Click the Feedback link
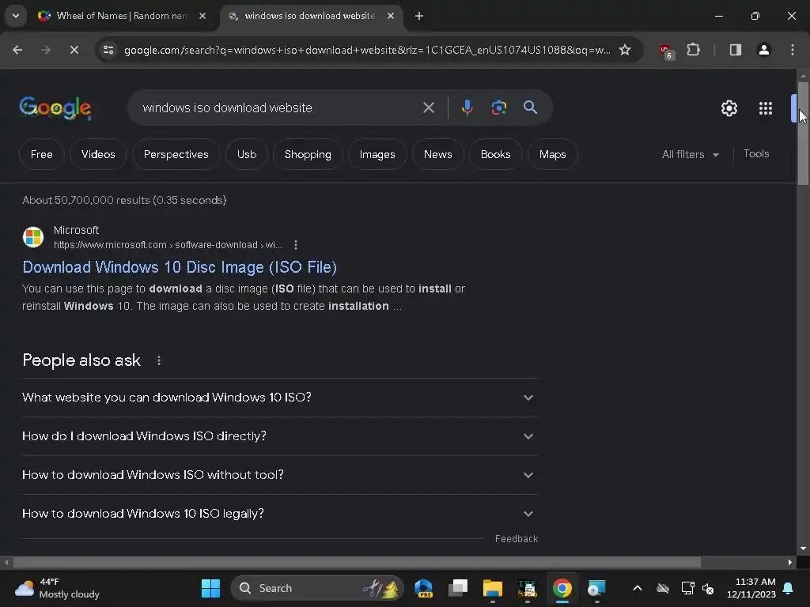Viewport: 810px width, 607px height. [517, 539]
